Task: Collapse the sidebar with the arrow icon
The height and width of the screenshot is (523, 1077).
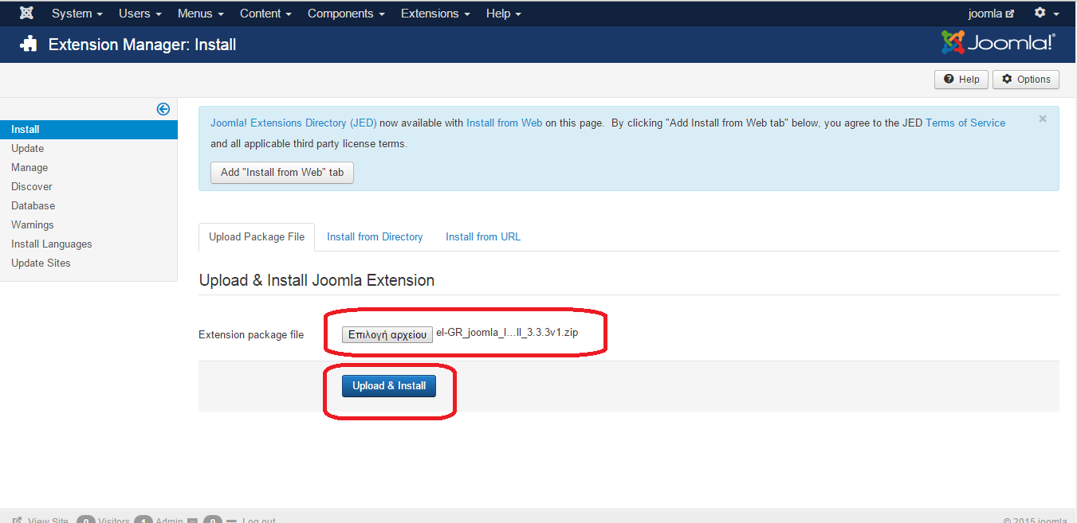Action: [163, 109]
